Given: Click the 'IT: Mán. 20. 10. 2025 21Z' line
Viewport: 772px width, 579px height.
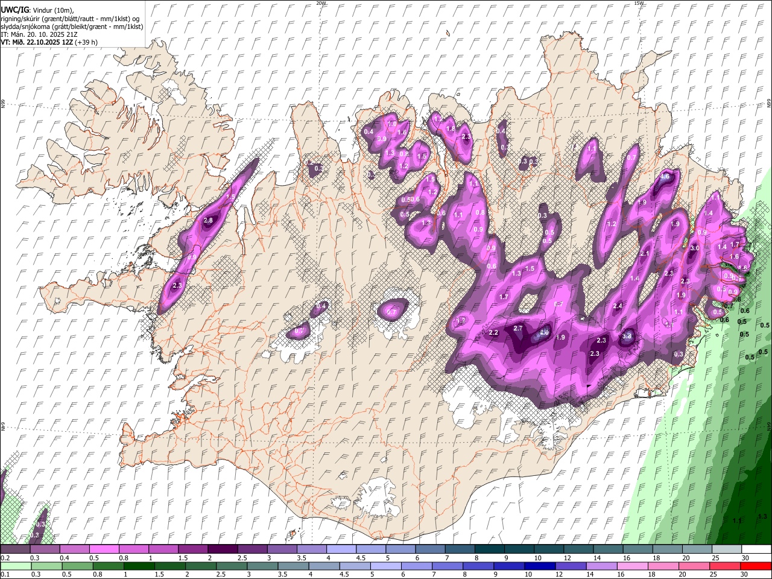Looking at the screenshot, I should click(39, 34).
